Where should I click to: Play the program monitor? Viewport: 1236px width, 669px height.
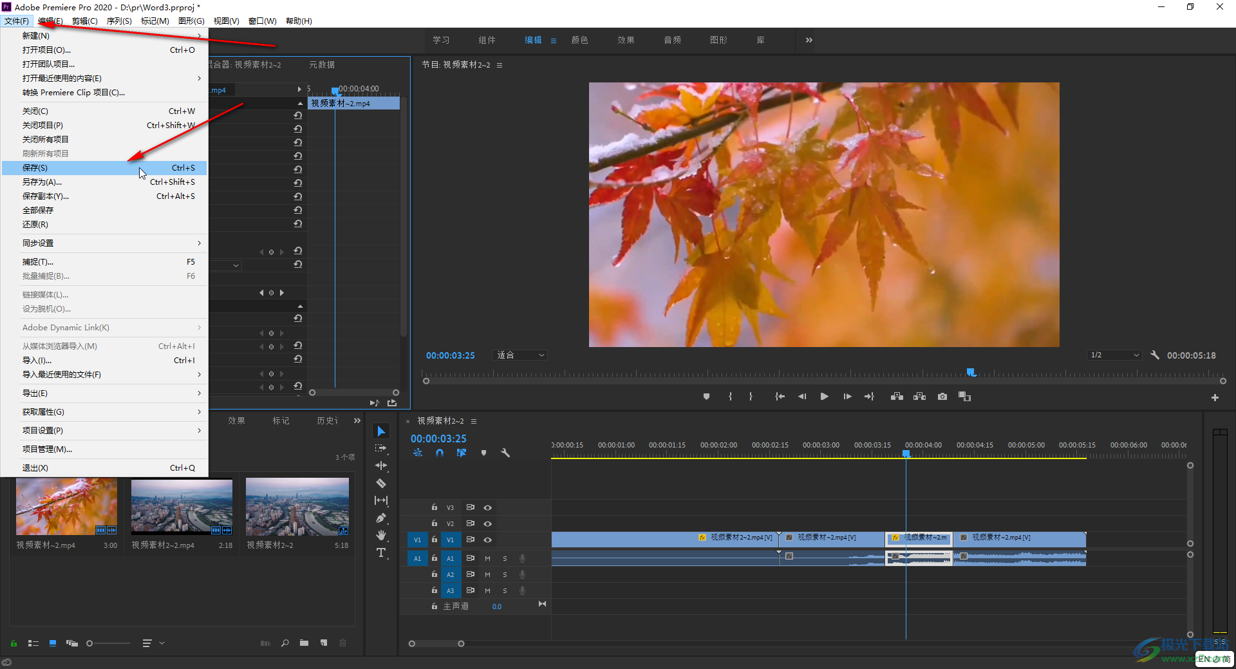coord(824,397)
